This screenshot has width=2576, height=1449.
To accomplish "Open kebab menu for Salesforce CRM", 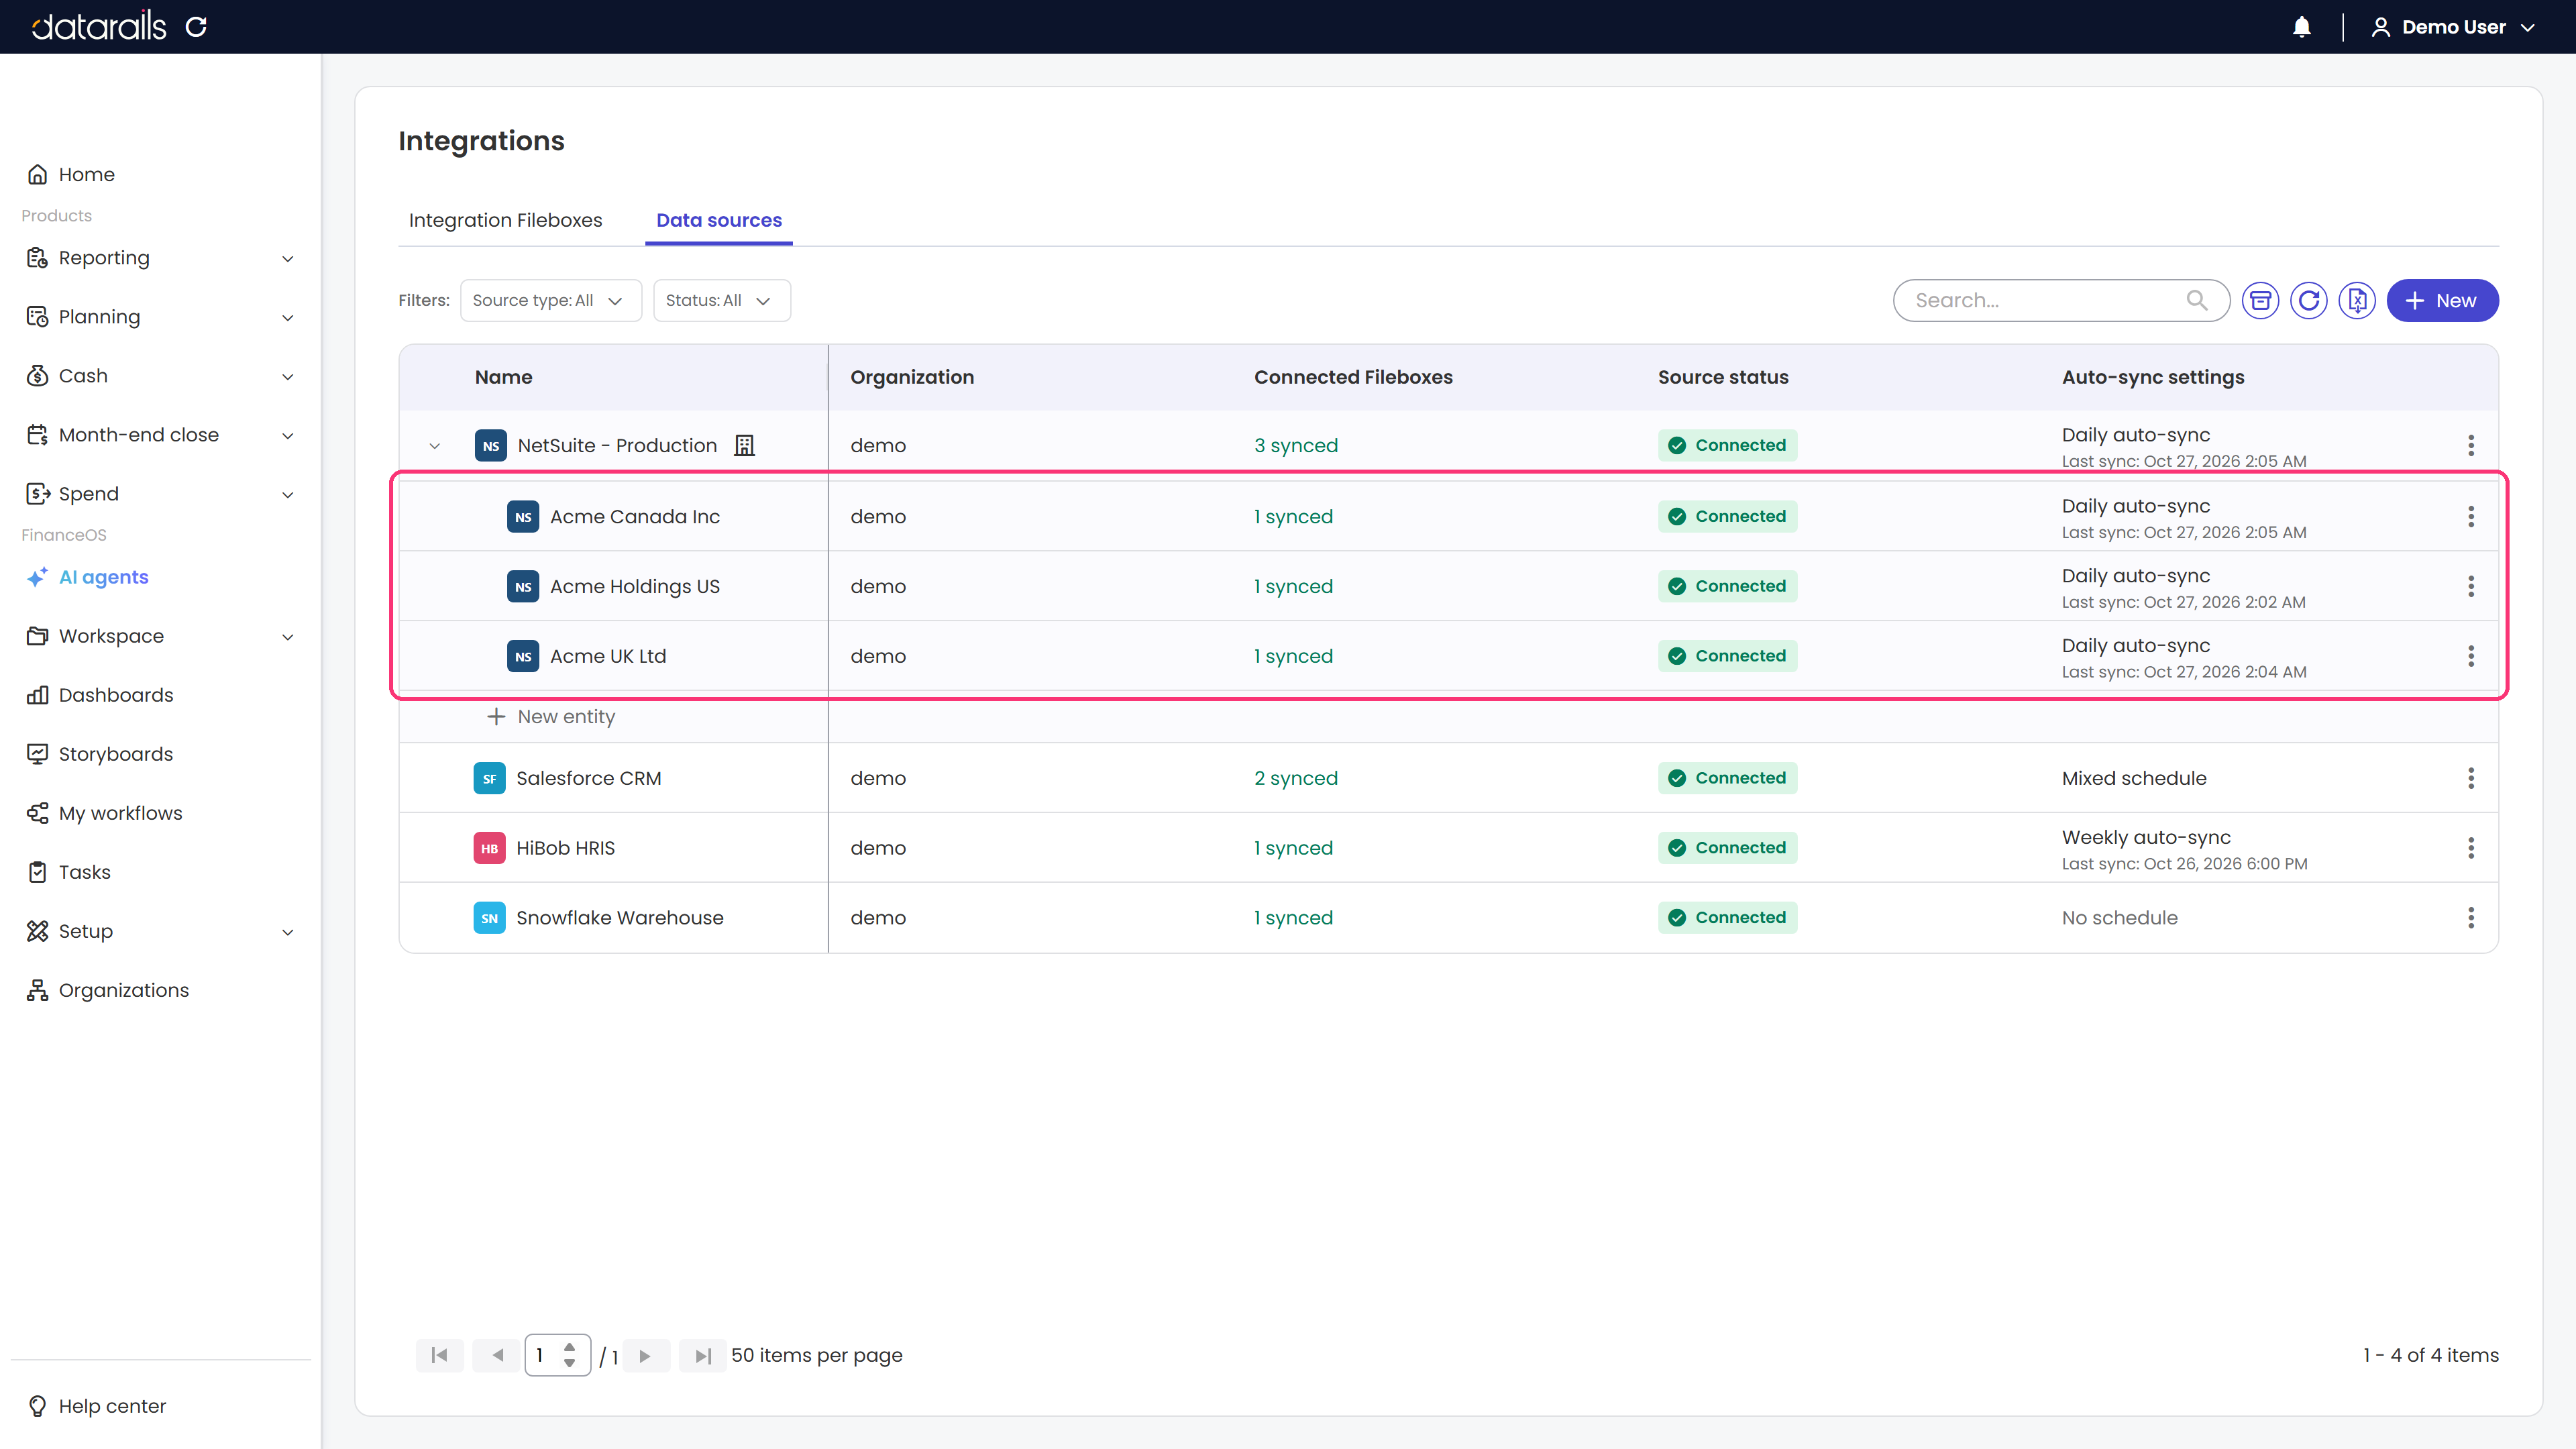I will point(2470,778).
